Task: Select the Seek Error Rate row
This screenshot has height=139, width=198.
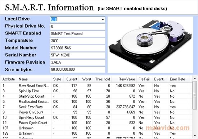Action: pyautogui.click(x=96, y=107)
